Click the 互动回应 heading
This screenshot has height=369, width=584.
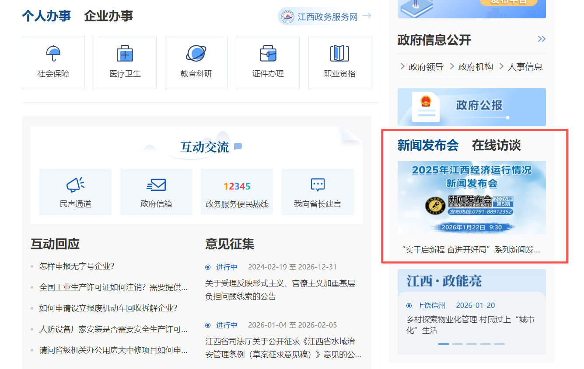55,244
